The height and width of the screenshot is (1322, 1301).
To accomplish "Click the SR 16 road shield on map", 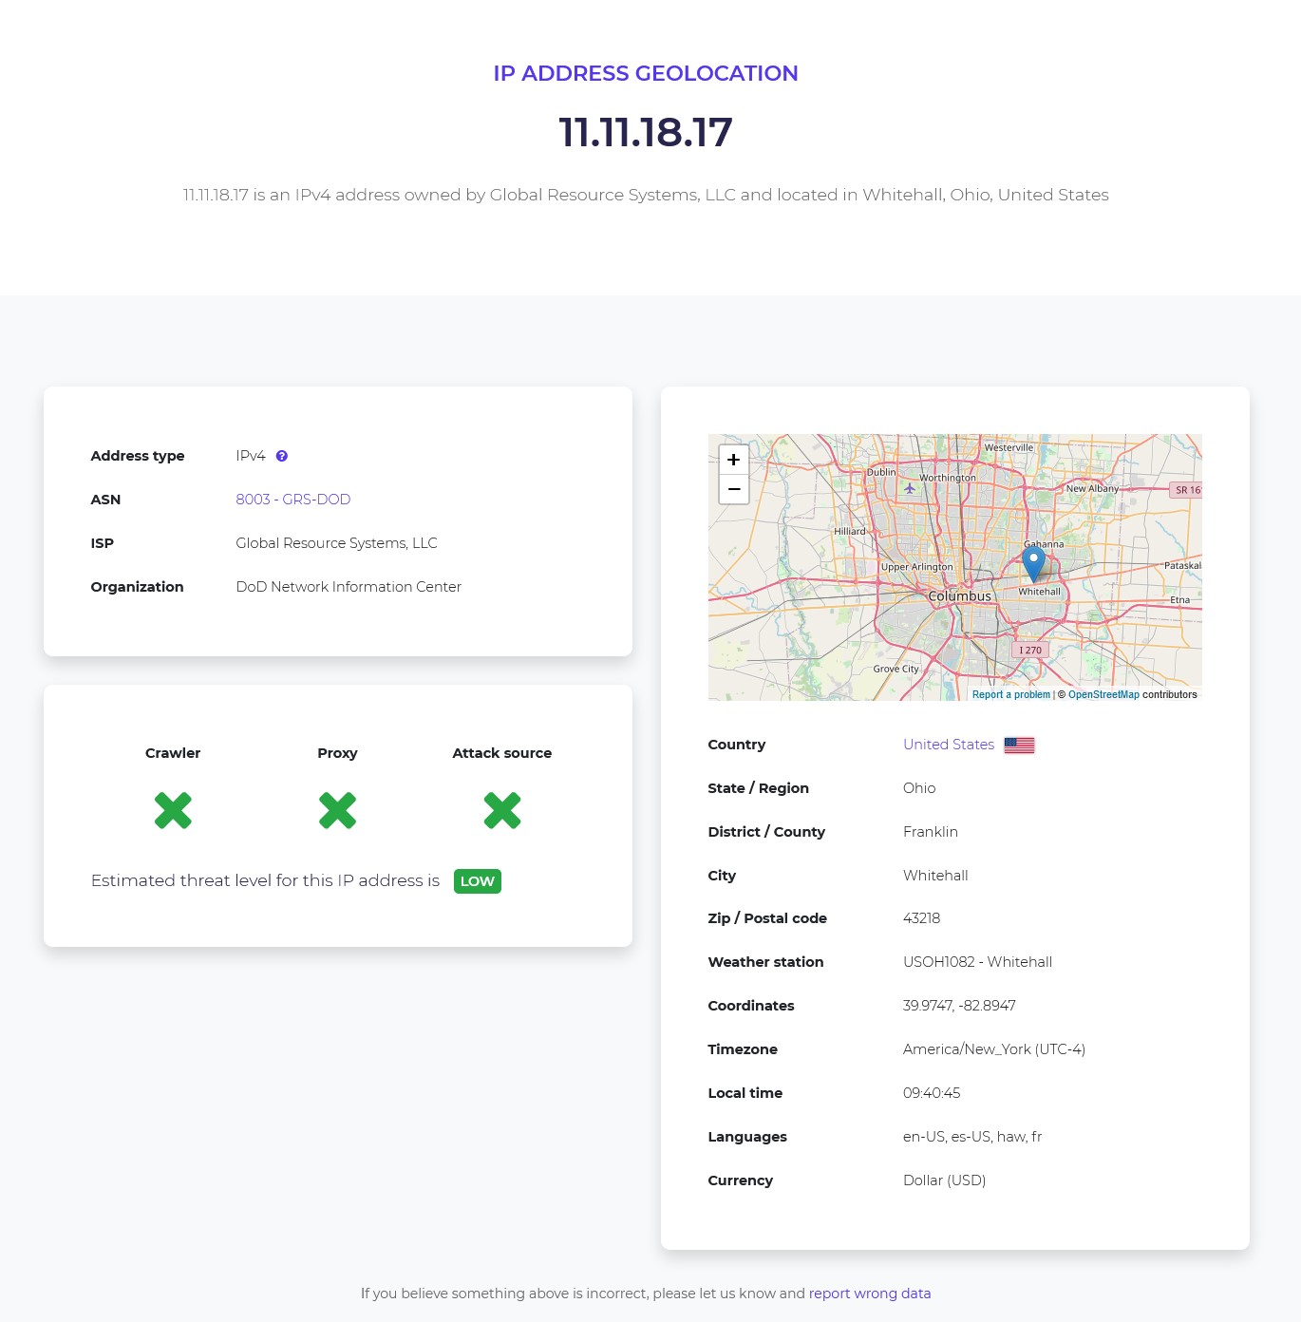I will pos(1187,490).
